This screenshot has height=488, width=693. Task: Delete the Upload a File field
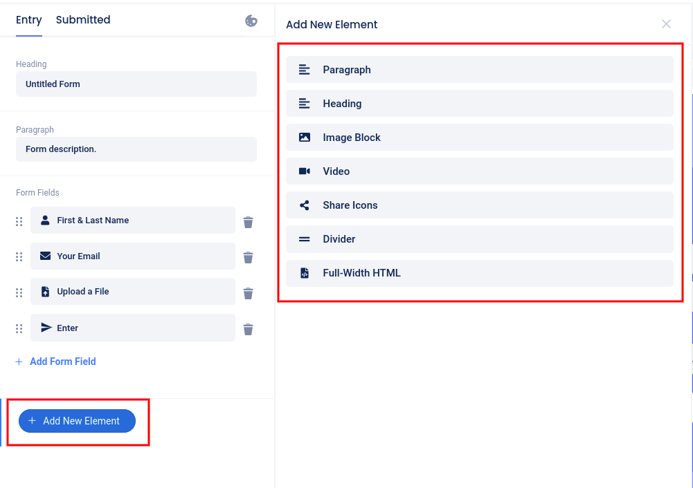pos(248,293)
